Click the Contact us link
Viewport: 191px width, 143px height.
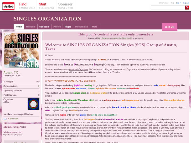click(13, 119)
